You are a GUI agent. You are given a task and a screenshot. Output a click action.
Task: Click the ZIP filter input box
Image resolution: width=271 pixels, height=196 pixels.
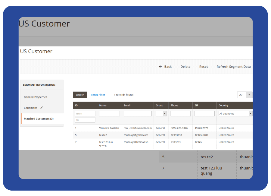(x=204, y=114)
